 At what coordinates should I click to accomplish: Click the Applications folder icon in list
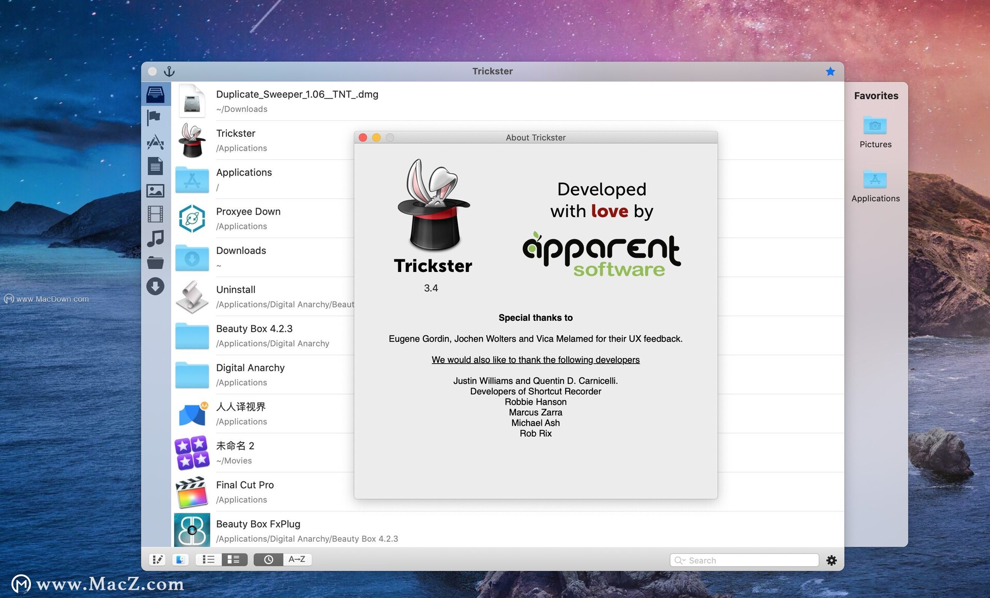pos(192,180)
